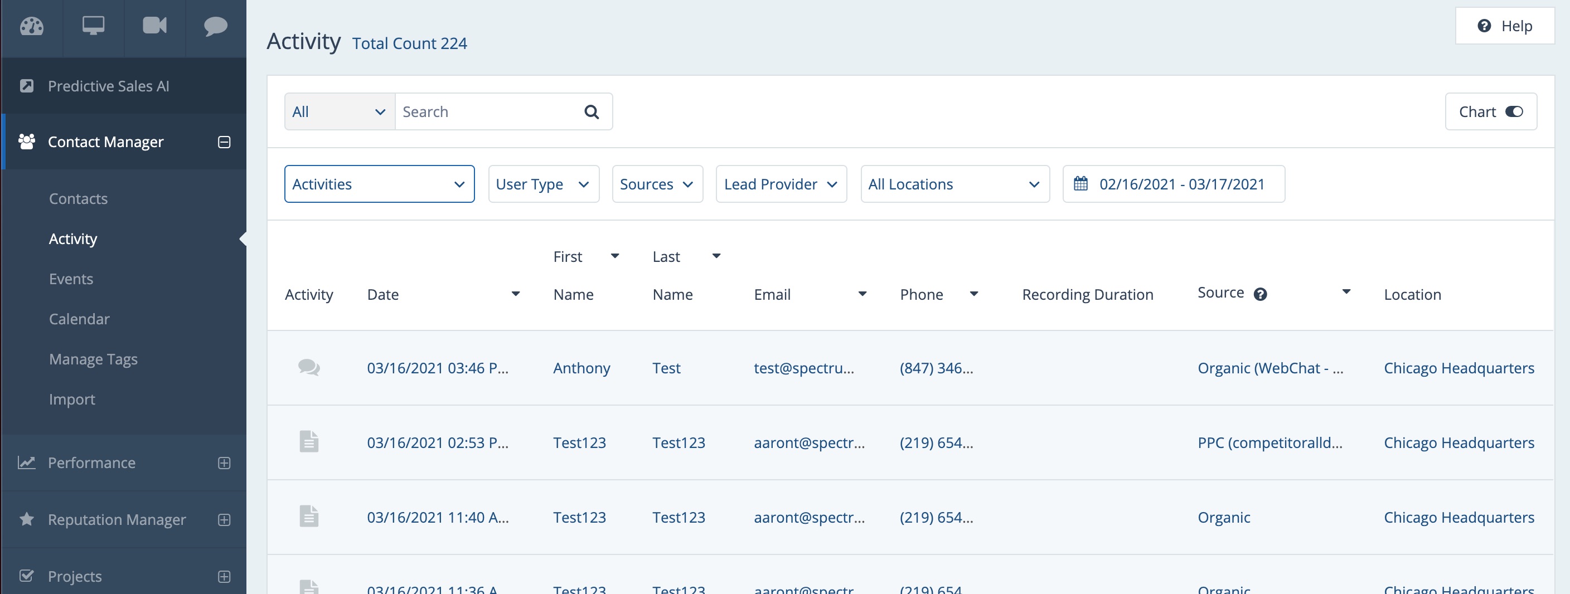Select Manage Tags in sidebar
This screenshot has width=1570, height=594.
93,359
